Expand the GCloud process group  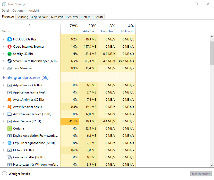coord(3,150)
